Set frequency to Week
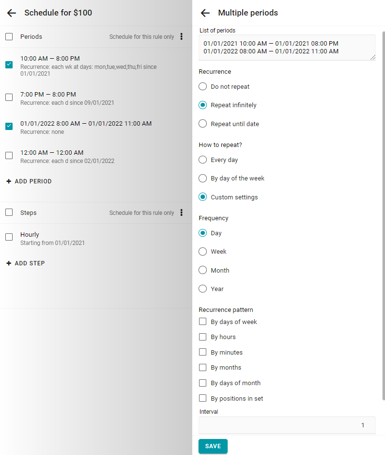The image size is (385, 455). [x=202, y=252]
